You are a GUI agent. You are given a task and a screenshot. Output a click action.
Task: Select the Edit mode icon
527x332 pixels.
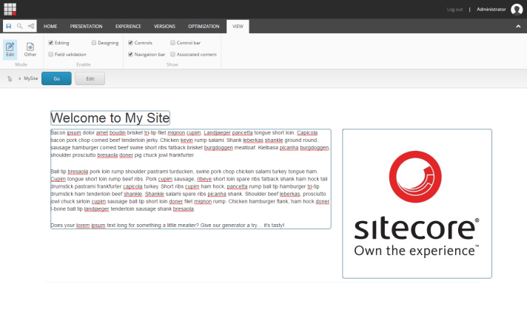pyautogui.click(x=10, y=49)
